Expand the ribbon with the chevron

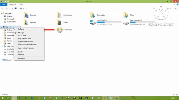175,4
